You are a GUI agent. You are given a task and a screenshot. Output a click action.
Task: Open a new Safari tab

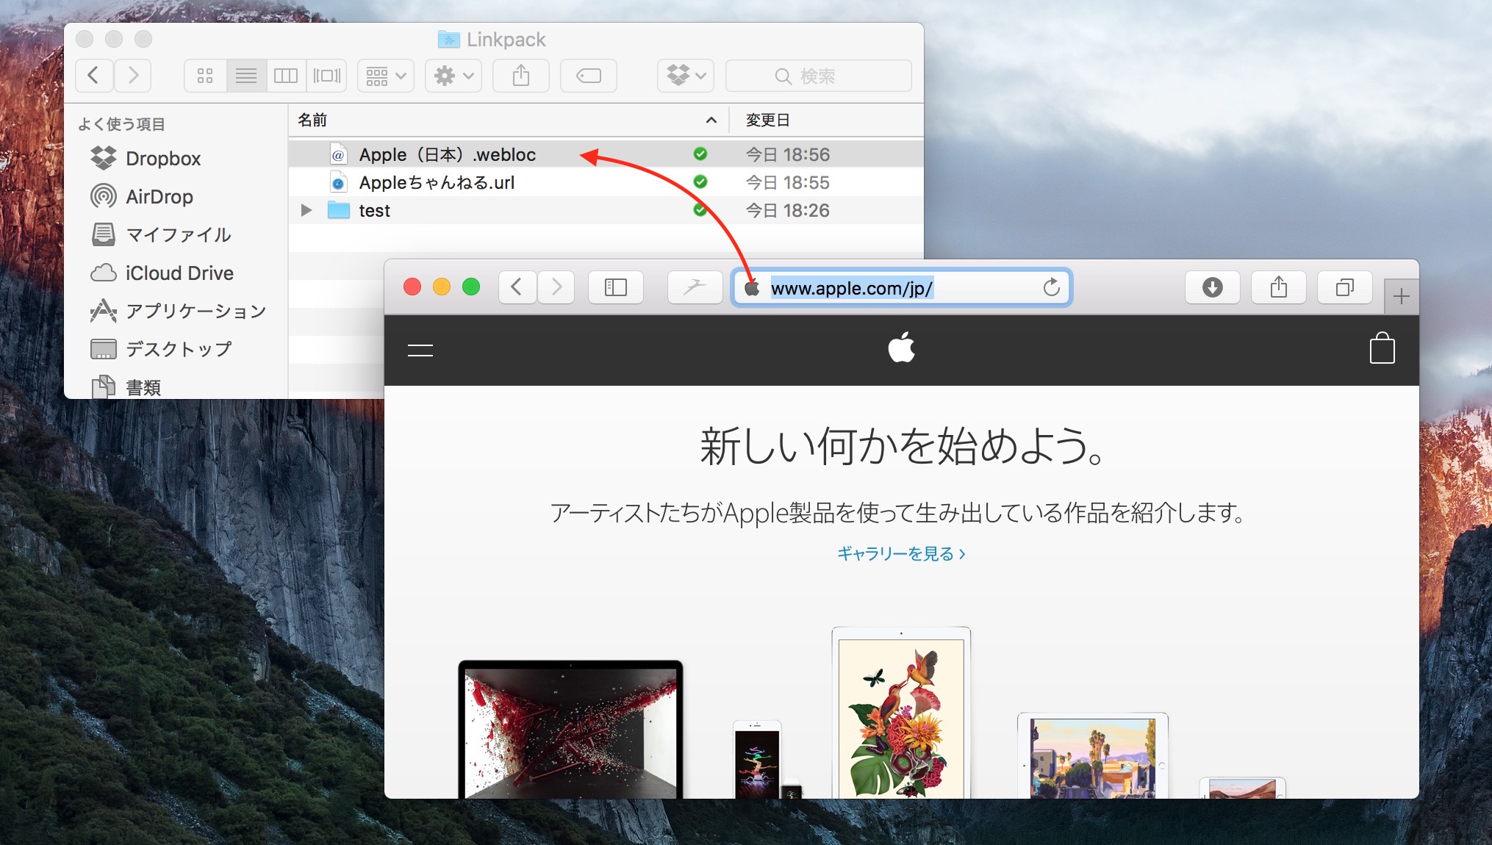1401,297
